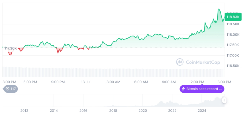Click the chart's highest price peak

click(219, 9)
